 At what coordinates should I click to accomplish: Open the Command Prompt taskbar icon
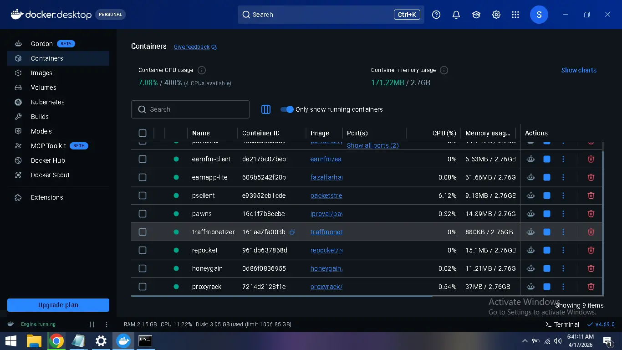click(x=145, y=341)
